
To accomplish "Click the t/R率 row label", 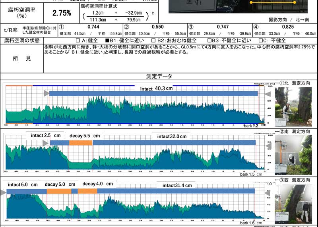I will 11,31.
